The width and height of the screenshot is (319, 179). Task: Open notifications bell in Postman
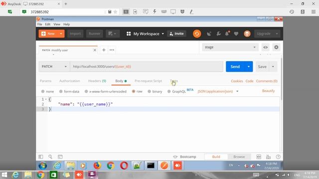click(227, 33)
